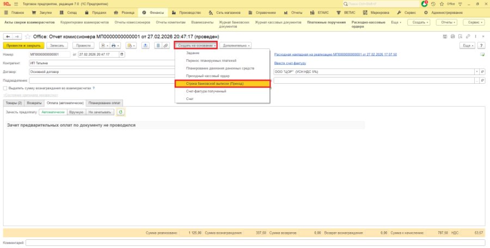Expand the 'Еще' list of section links
This screenshot has width=490, height=248.
click(396, 22)
